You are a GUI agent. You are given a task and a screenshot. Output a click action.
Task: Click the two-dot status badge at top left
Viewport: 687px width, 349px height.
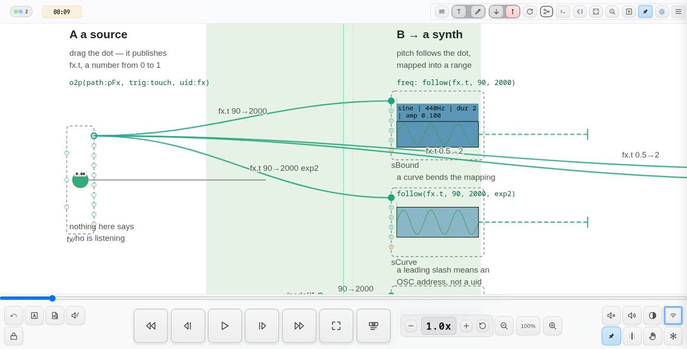point(21,12)
